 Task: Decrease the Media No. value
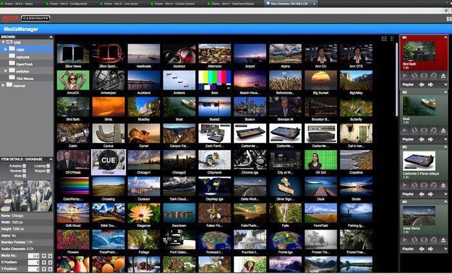click(50, 255)
